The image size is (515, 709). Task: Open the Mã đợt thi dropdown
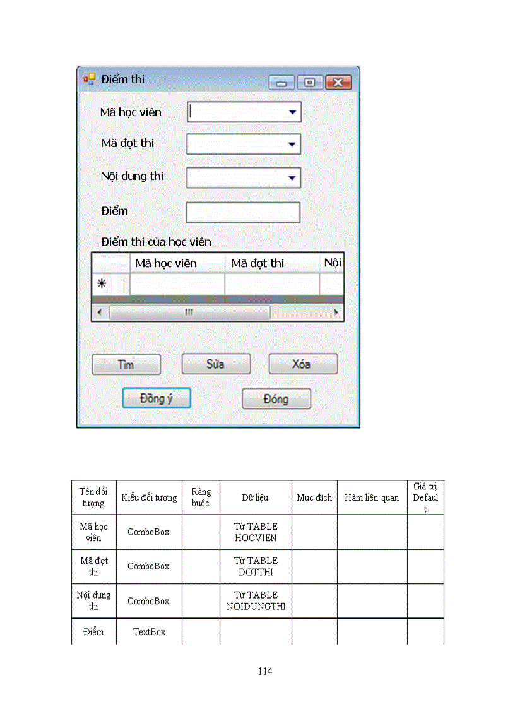[x=293, y=144]
